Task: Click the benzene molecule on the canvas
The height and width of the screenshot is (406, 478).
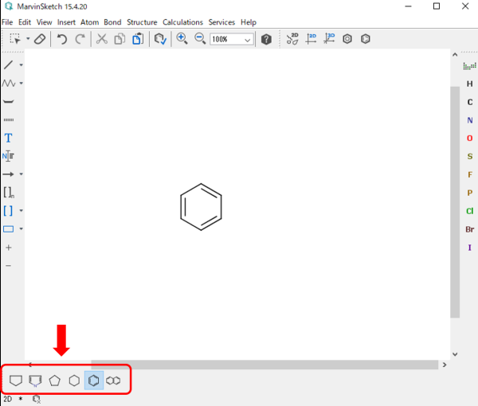Action: 201,206
